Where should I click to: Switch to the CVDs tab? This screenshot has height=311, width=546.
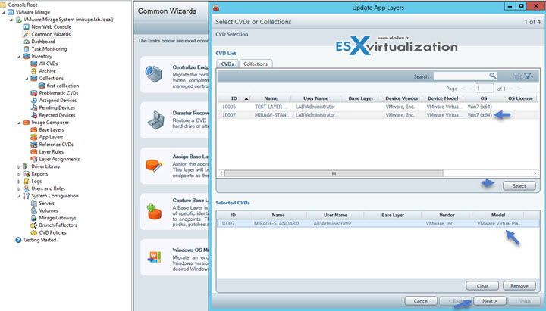[227, 64]
